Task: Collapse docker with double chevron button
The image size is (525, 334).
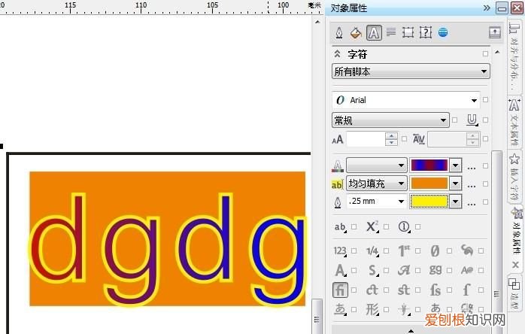Action: [x=487, y=8]
